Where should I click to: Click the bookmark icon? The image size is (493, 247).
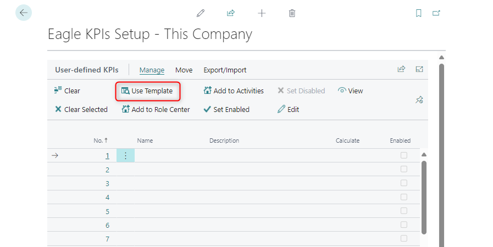tap(418, 13)
